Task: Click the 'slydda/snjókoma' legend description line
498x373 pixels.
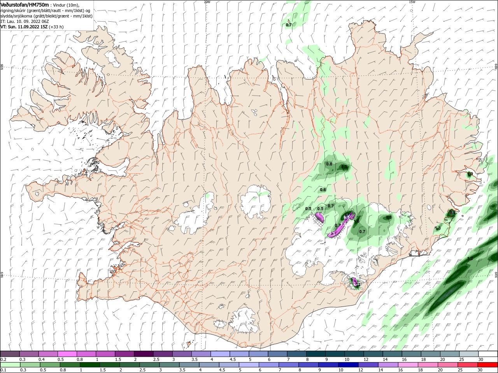Action: pos(46,16)
